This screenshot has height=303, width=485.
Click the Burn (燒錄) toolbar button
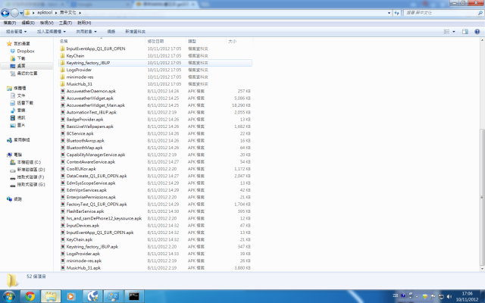click(x=111, y=32)
